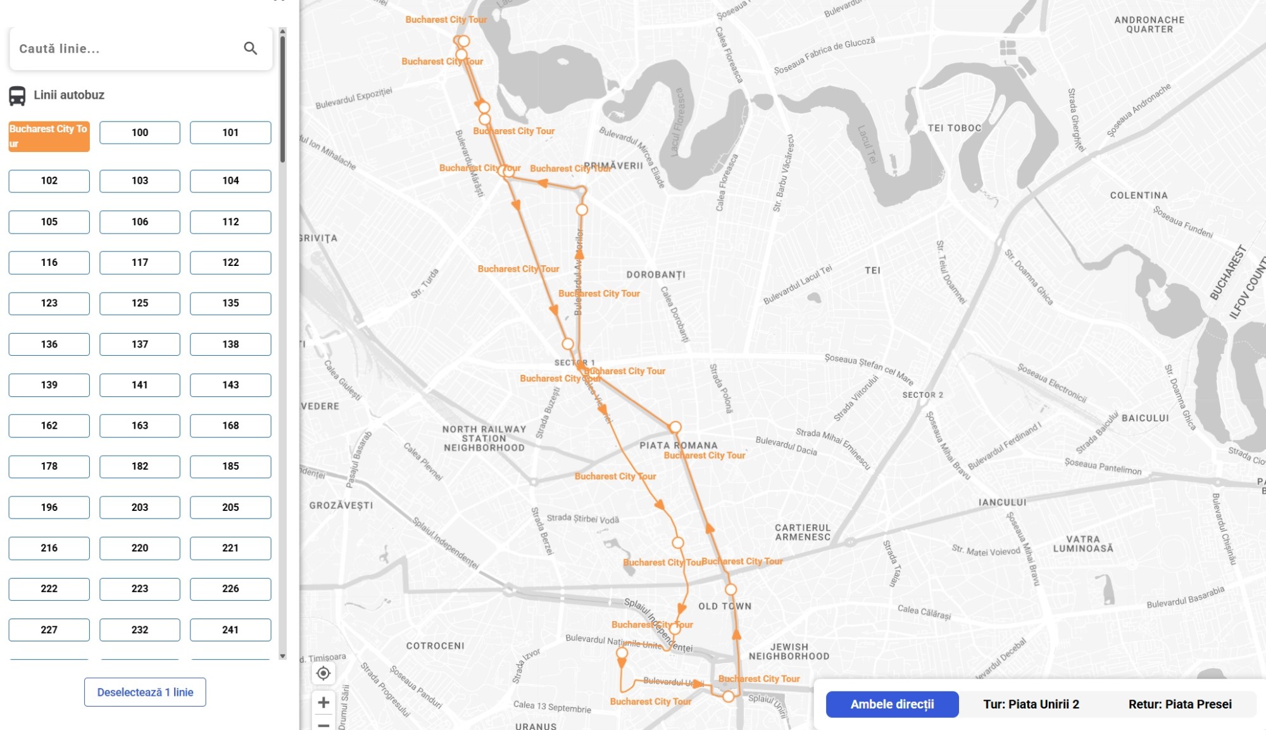The image size is (1266, 730).
Task: Click the scroll-down arrow of line list
Action: click(282, 656)
